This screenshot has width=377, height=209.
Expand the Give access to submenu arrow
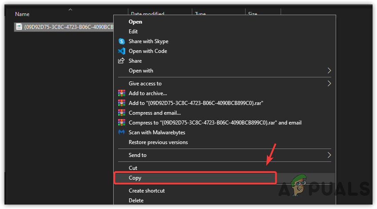(329, 84)
